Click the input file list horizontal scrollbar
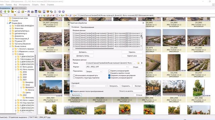Viewport: 215px width, 120px height. point(94,48)
